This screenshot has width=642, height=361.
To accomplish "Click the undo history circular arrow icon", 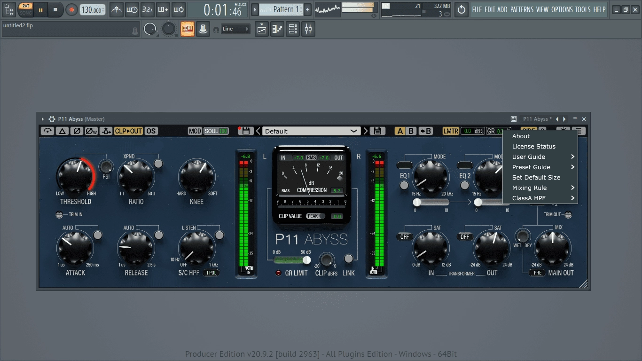I will [x=462, y=9].
